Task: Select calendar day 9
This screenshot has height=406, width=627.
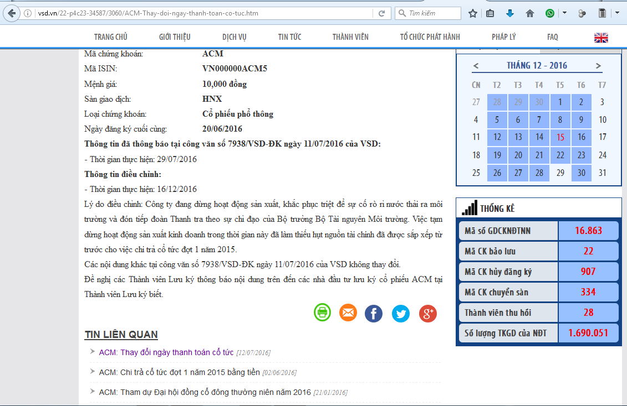Action: point(582,119)
